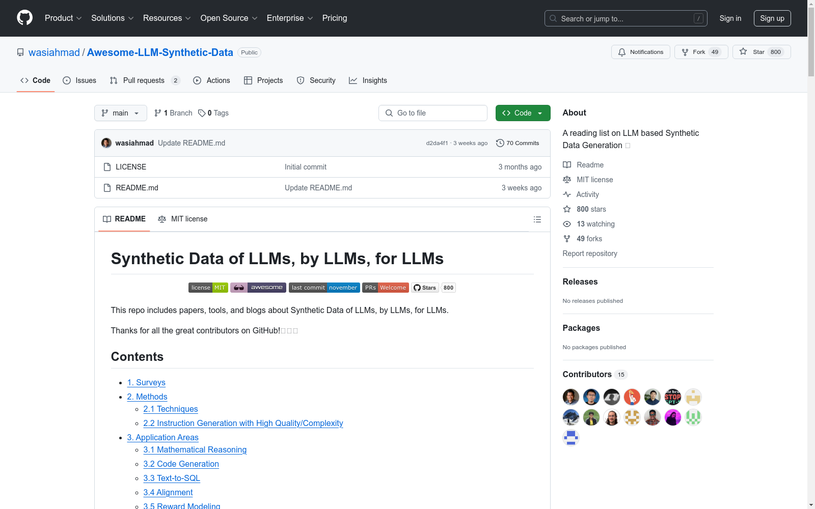Jump to 2.1 Techniques section
This screenshot has width=815, height=509.
(171, 409)
